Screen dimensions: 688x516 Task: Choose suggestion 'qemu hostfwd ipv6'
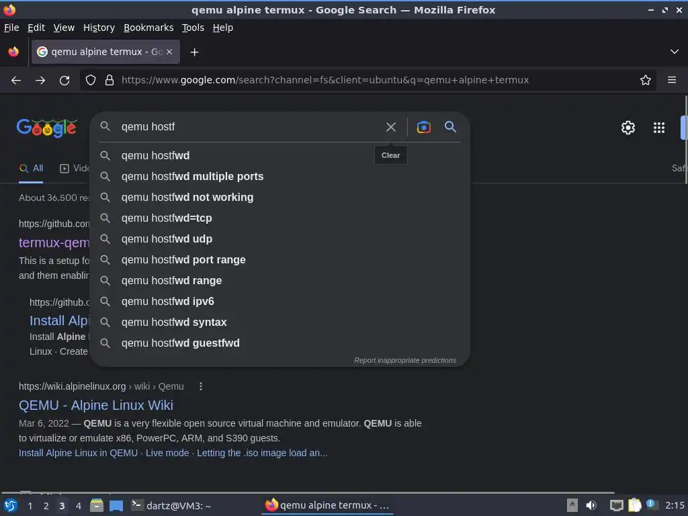pos(280,302)
